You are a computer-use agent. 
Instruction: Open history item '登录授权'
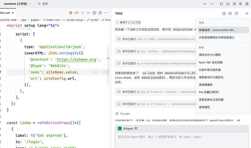pos(223,107)
